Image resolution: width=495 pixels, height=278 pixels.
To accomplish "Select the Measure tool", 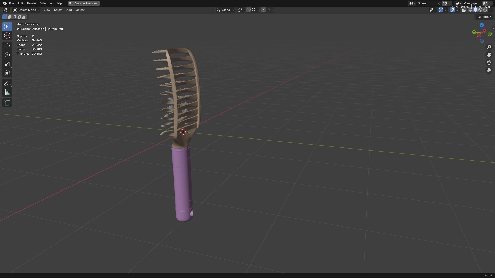I will coord(7,92).
